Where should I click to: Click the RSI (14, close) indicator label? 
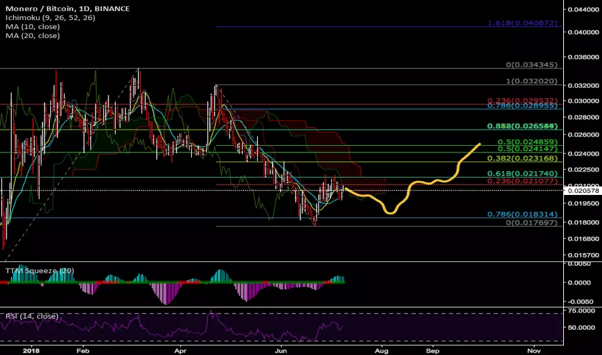tap(32, 316)
